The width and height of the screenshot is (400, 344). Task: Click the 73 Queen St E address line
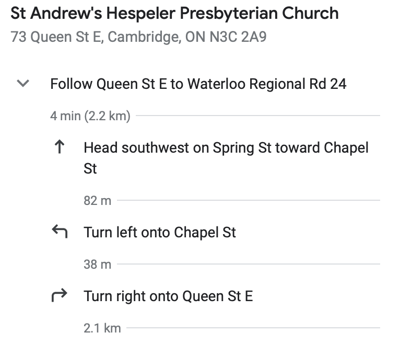(x=138, y=37)
